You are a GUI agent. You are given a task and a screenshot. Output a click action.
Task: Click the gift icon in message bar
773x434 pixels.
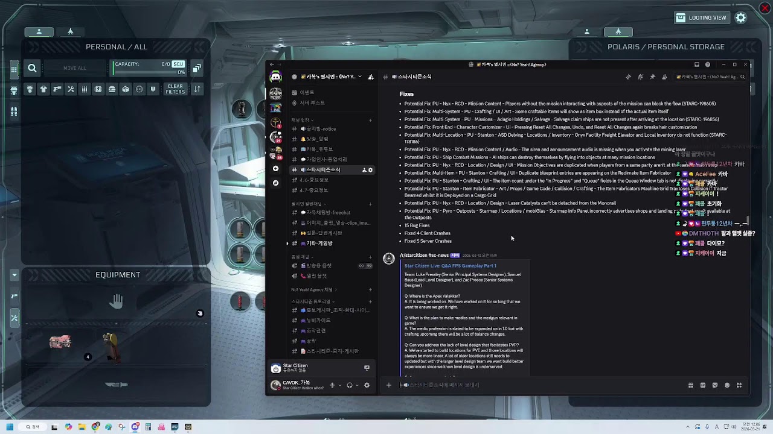pyautogui.click(x=691, y=385)
